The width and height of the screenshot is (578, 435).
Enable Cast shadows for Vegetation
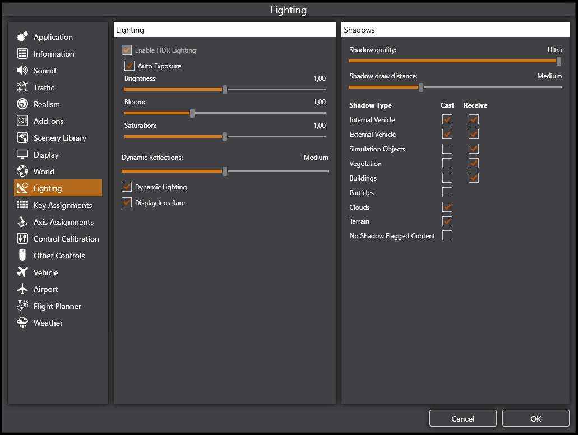[x=447, y=164]
